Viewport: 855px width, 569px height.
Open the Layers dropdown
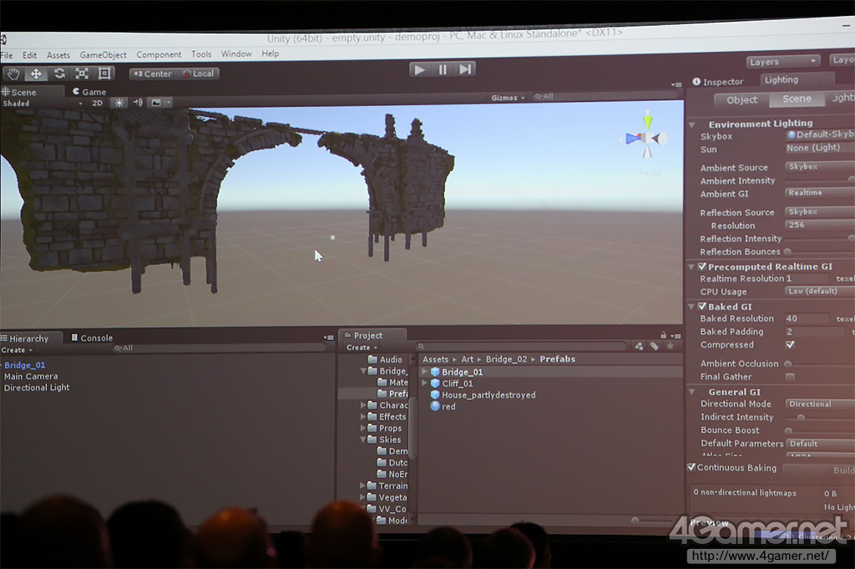[783, 62]
